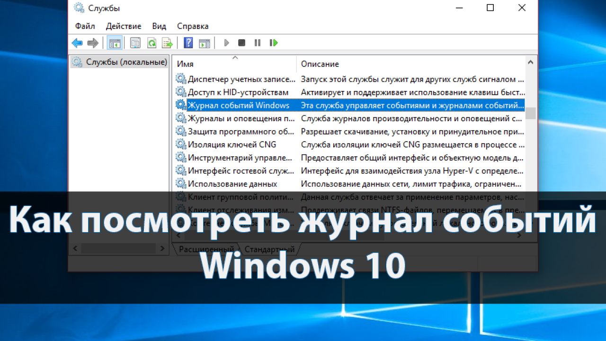Select the Изоляция ключей CNG service name
The height and width of the screenshot is (341, 606).
pyautogui.click(x=232, y=144)
